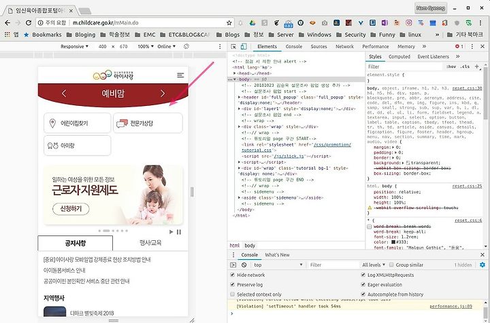The image size is (490, 323).
Task: Click the #333 color swatch
Action: point(393,242)
